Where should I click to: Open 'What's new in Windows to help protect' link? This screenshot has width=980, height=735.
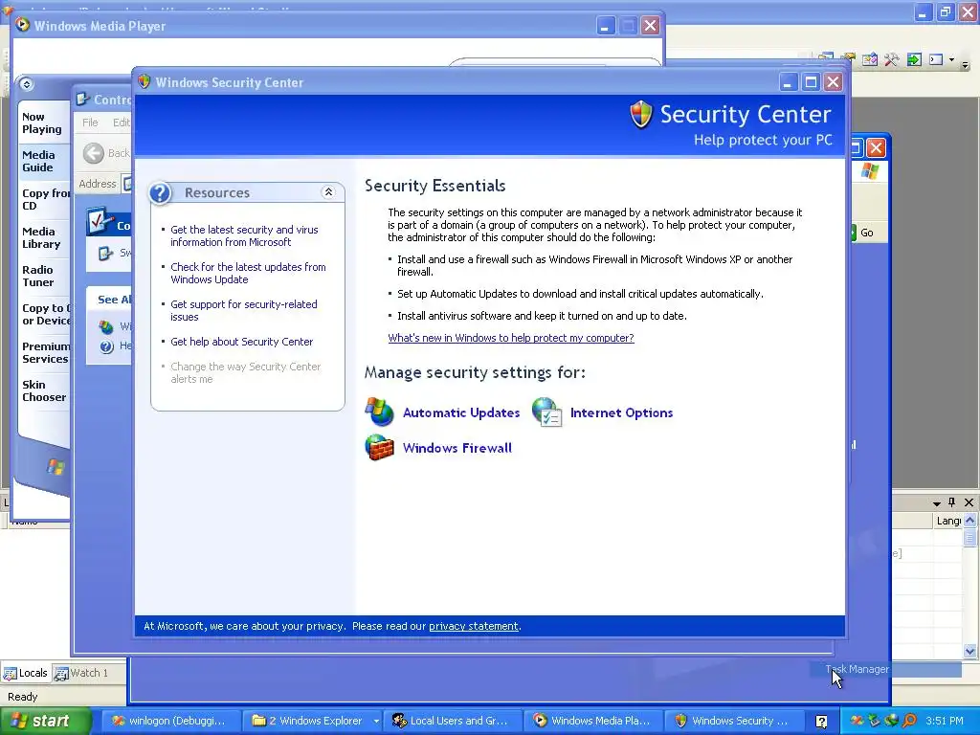coord(511,338)
